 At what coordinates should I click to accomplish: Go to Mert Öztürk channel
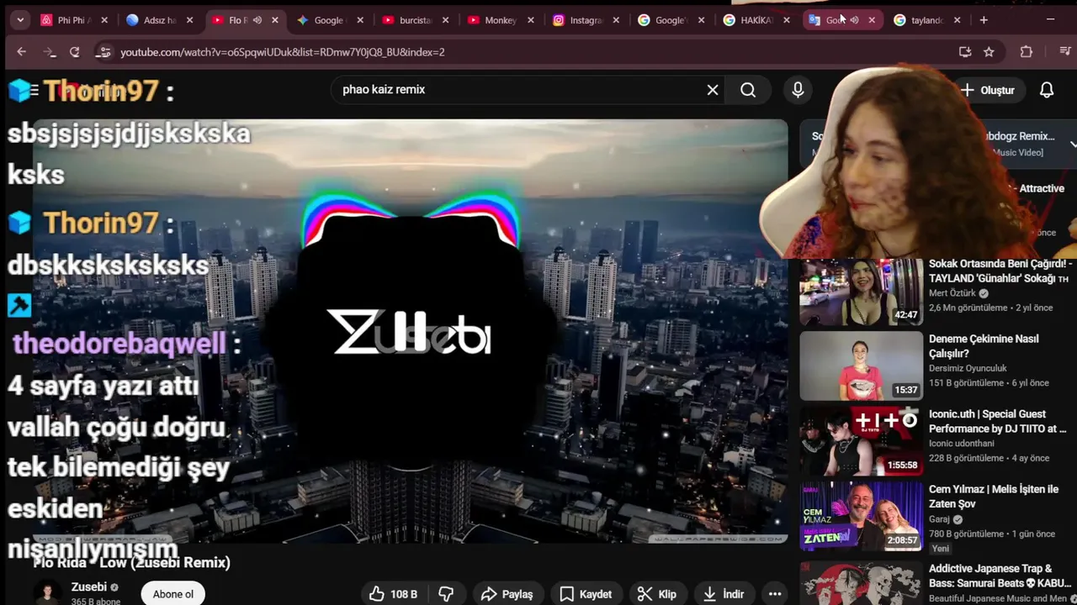click(x=952, y=293)
